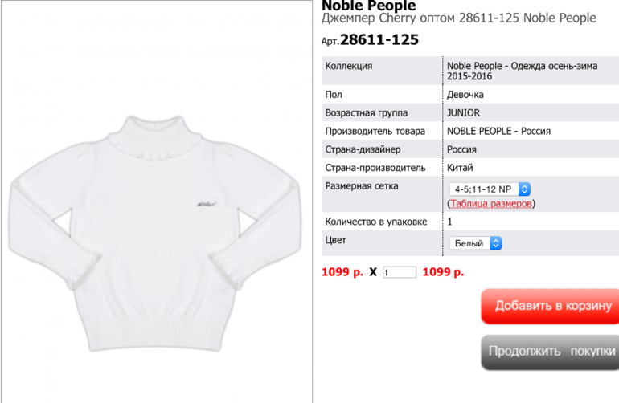Click the small logo on the jumper

pos(206,204)
